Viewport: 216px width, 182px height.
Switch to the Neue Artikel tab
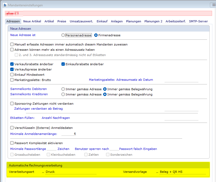32,21
